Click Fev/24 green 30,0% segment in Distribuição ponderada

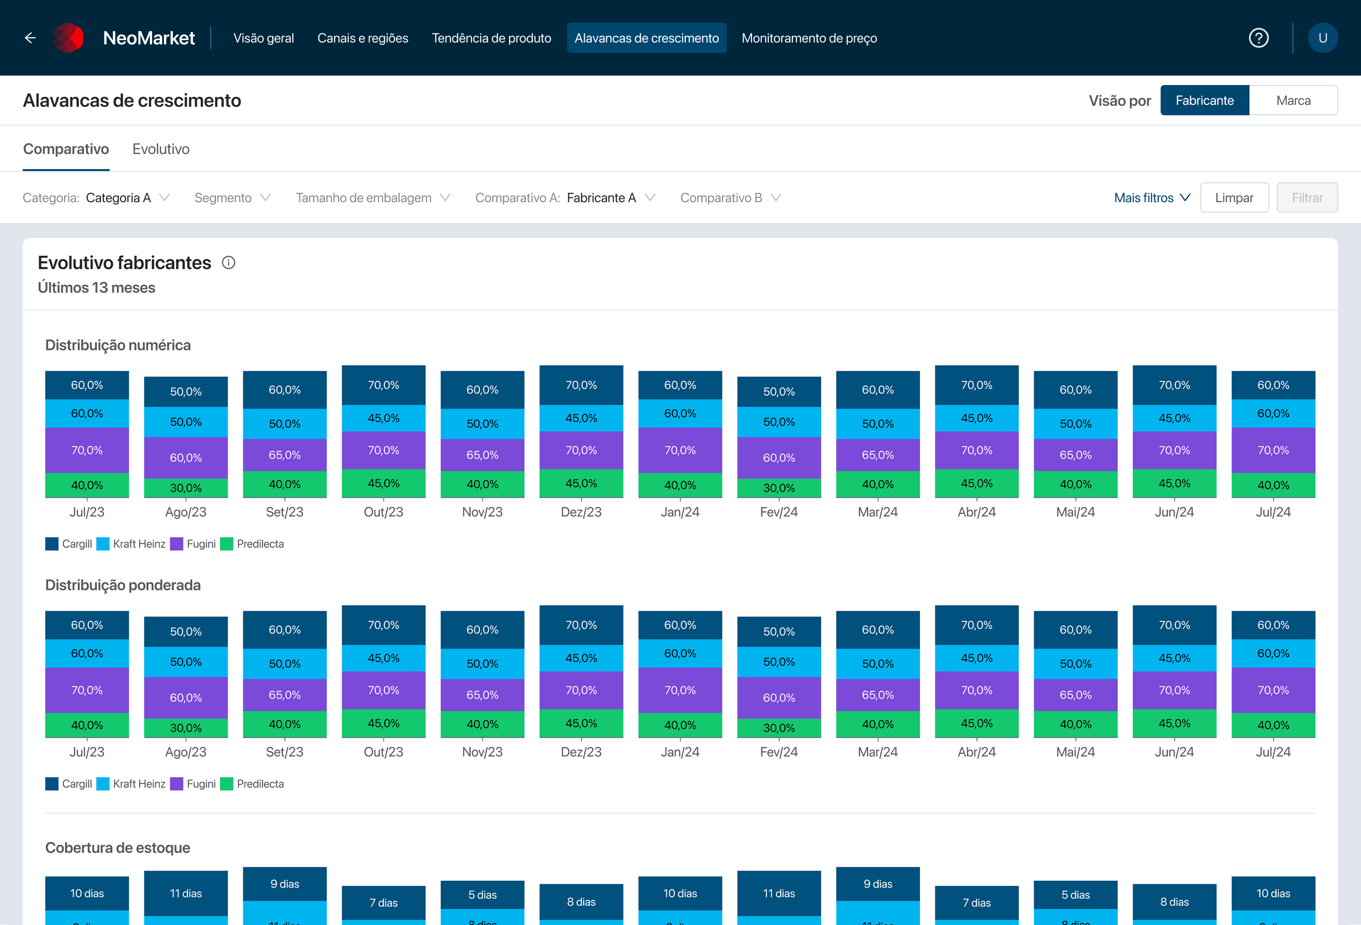click(779, 728)
